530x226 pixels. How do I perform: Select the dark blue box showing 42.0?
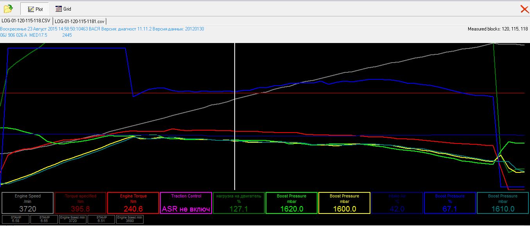tap(397, 203)
